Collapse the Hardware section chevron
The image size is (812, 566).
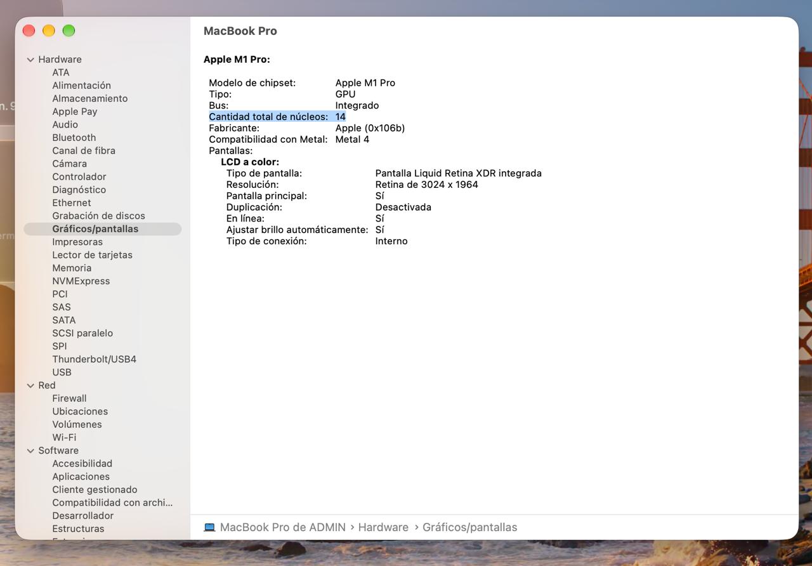coord(30,60)
